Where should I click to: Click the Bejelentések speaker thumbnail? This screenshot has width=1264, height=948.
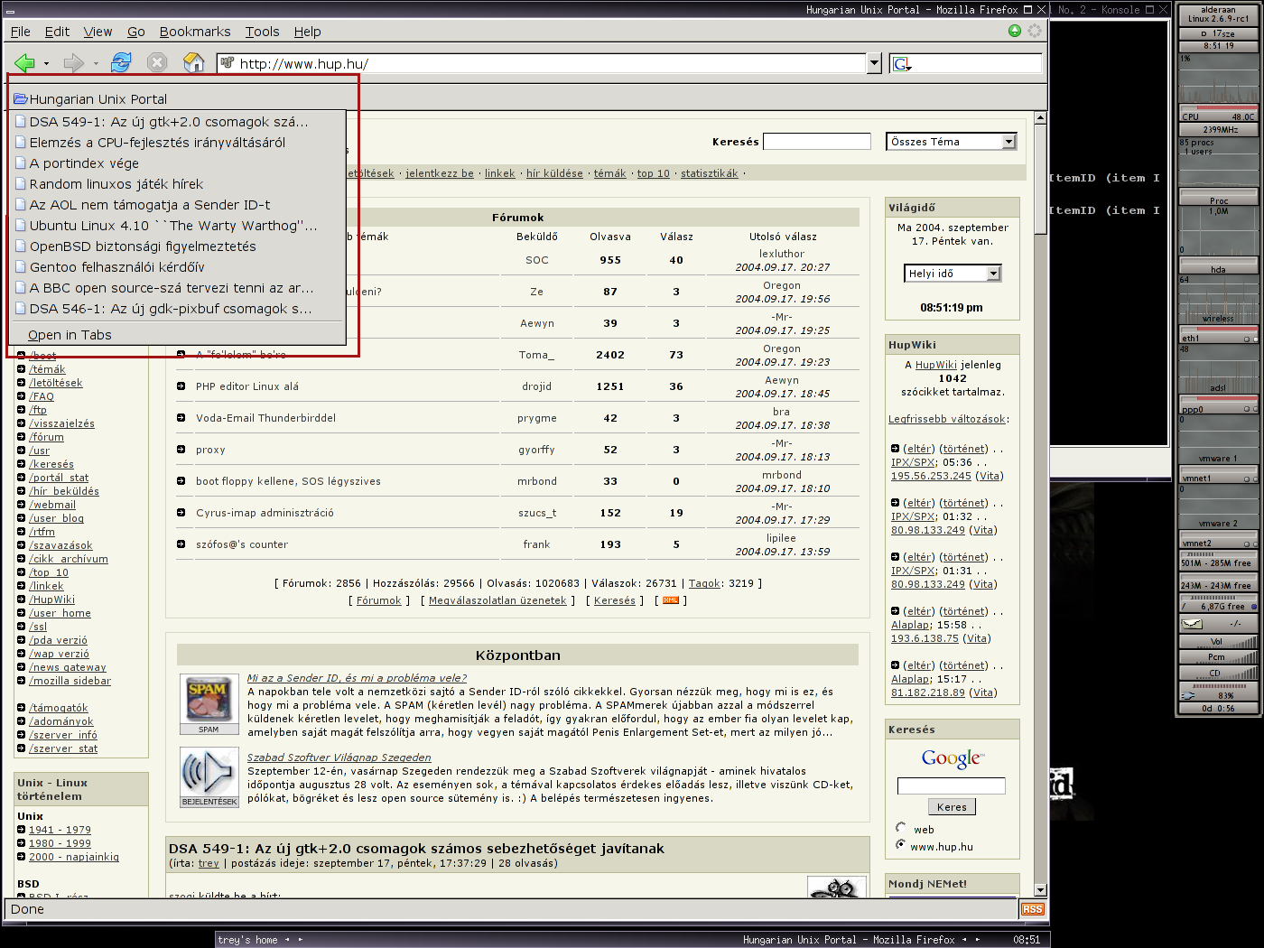[x=209, y=777]
